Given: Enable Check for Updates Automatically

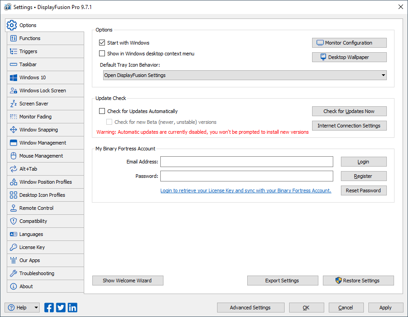Looking at the screenshot, I should coord(102,111).
